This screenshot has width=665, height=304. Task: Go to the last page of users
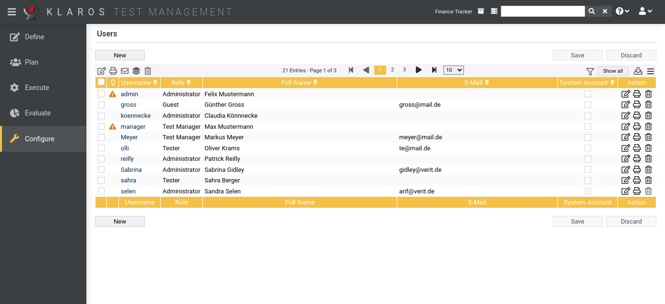point(434,70)
